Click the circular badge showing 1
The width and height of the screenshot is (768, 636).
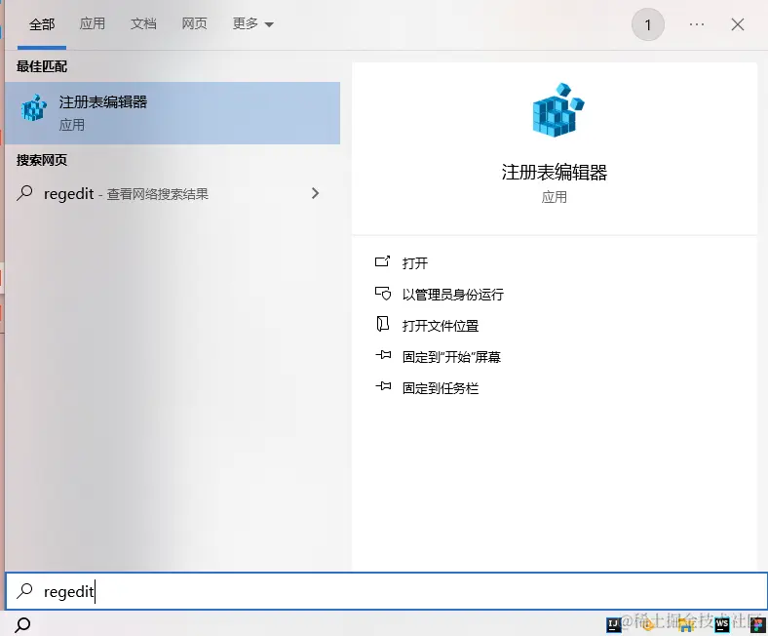(647, 24)
